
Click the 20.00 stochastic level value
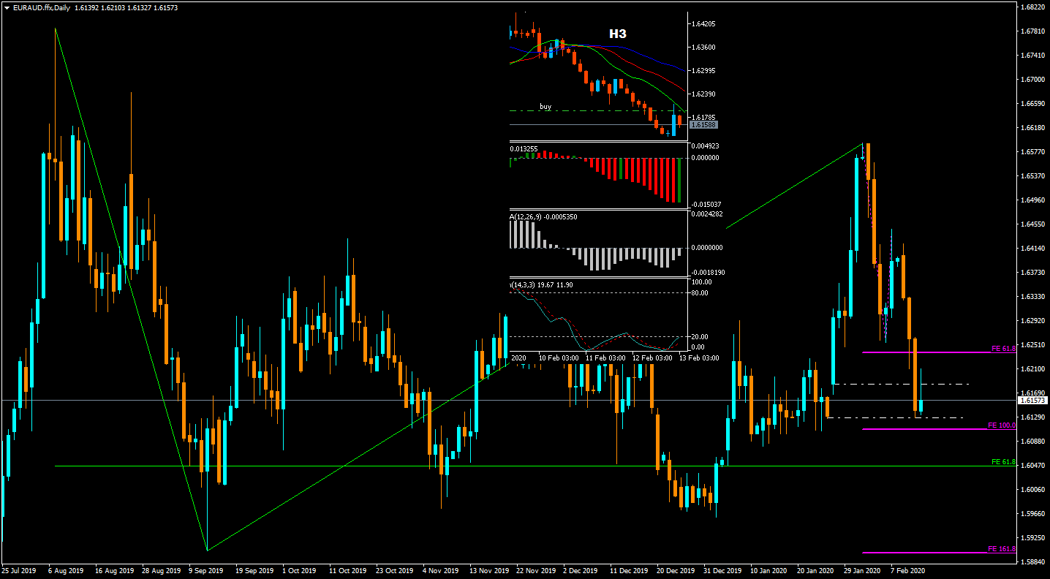coord(699,337)
